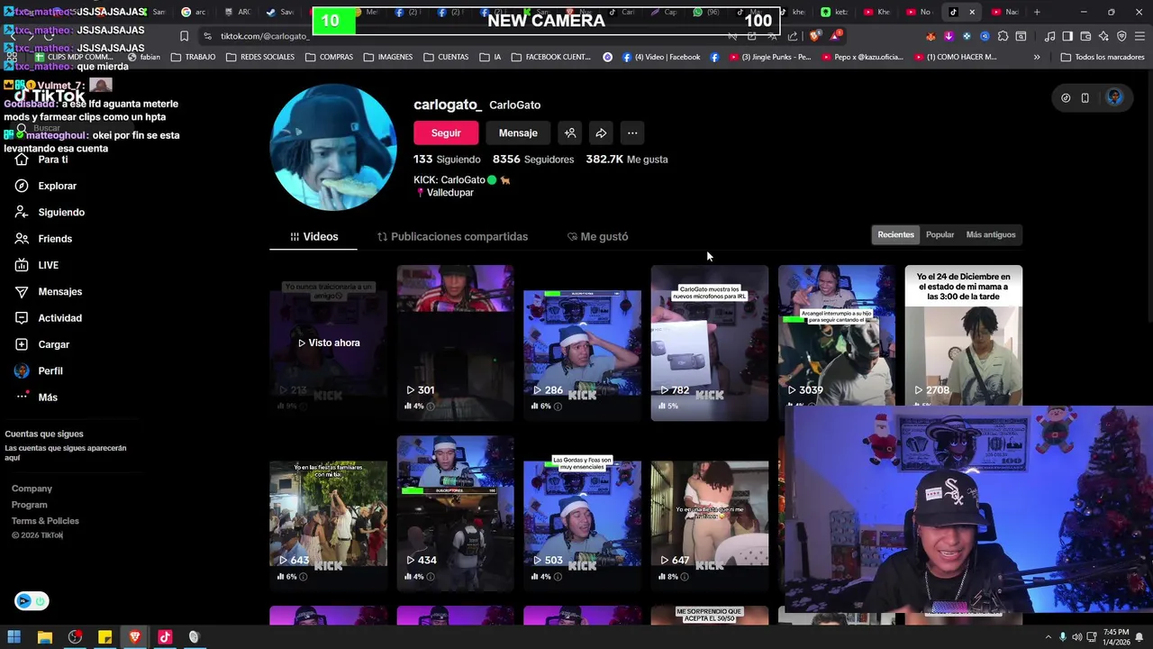Image resolution: width=1153 pixels, height=649 pixels.
Task: Click Terms & Policies footer link
Action: pos(45,521)
